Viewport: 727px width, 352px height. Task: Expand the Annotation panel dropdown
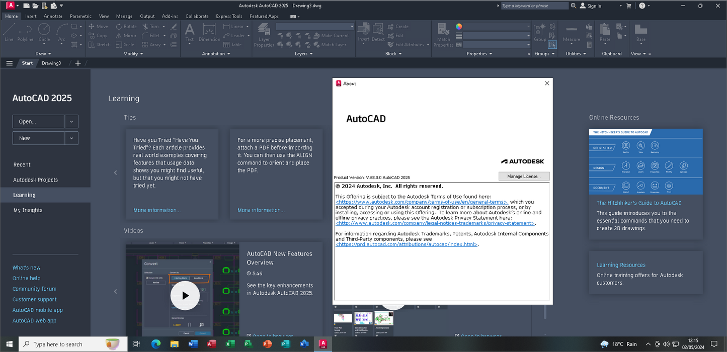click(x=216, y=54)
